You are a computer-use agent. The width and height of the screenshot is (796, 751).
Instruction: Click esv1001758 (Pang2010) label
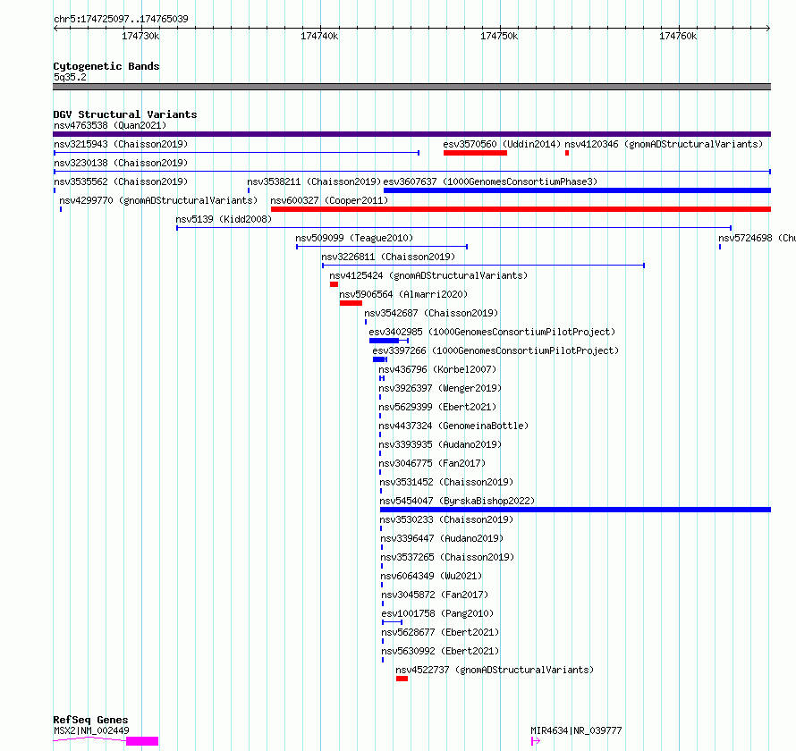pyautogui.click(x=437, y=613)
